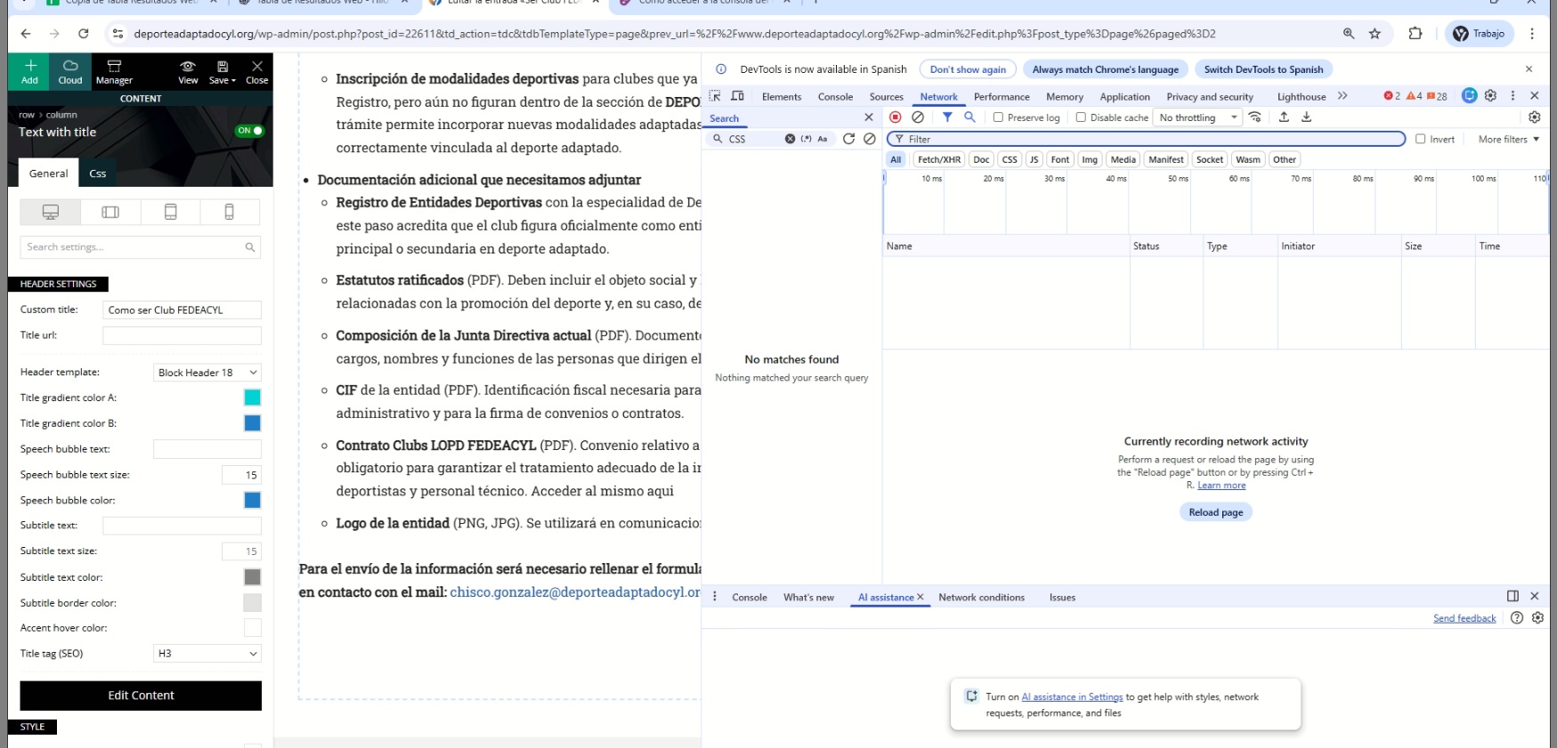Clear the network log
This screenshot has width=1557, height=748.
click(x=918, y=117)
